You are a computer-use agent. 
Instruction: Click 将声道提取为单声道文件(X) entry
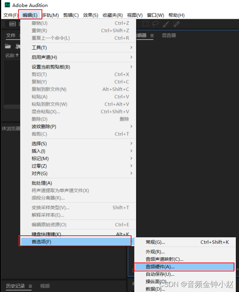tap(78, 191)
